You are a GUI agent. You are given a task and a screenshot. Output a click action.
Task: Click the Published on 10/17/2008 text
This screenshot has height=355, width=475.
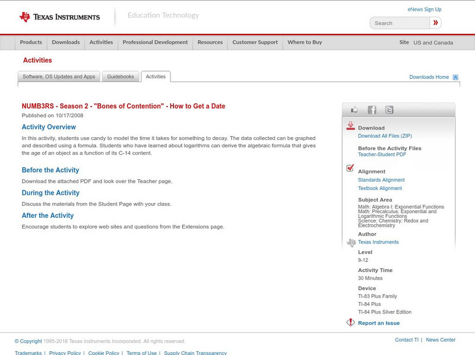coord(52,115)
